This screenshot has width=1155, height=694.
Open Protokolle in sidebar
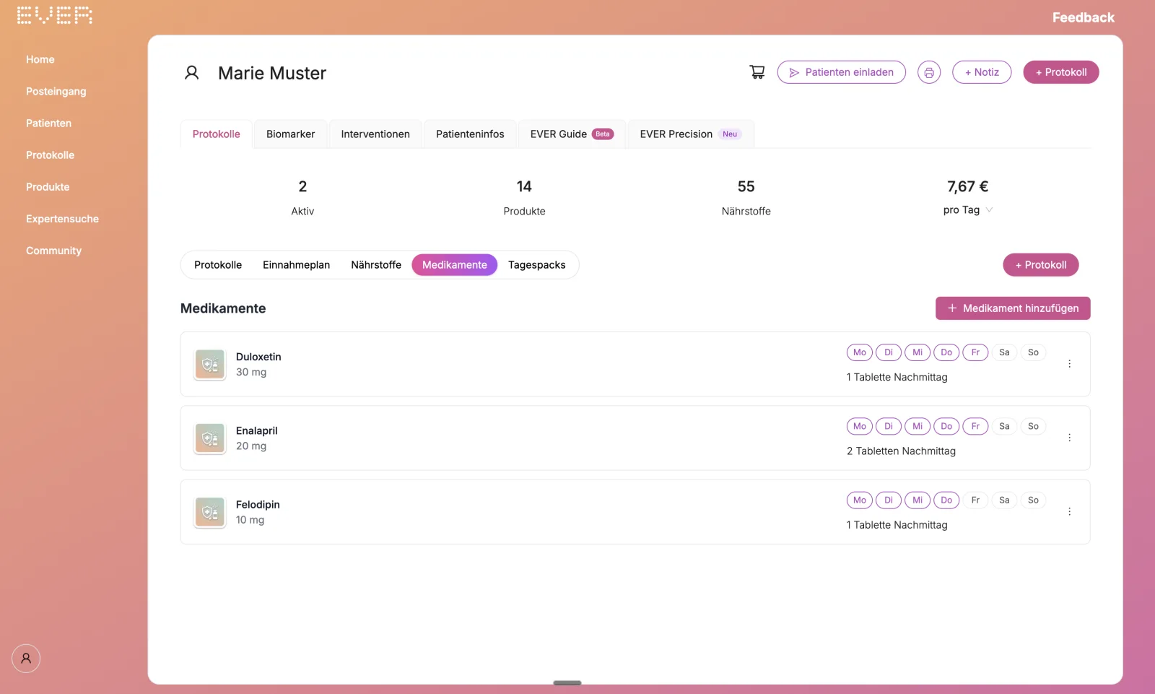pos(51,155)
